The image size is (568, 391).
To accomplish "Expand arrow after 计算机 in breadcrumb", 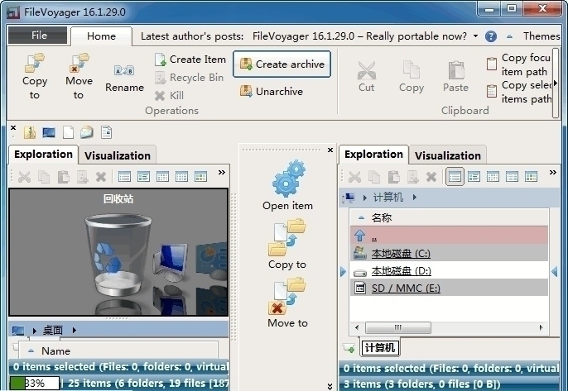I will tap(414, 198).
